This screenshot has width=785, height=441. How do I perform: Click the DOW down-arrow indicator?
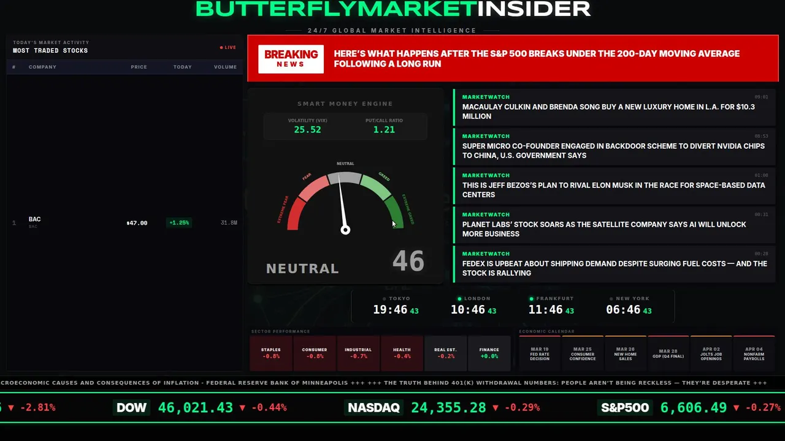[242, 408]
